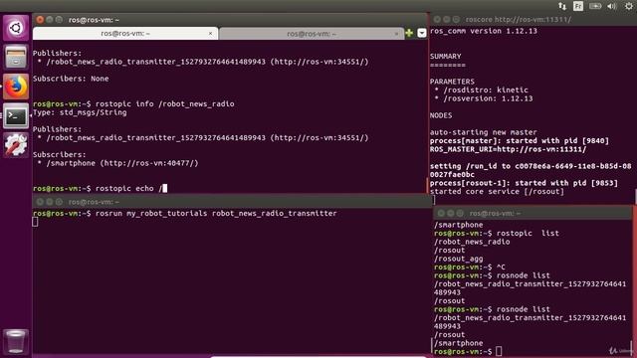The width and height of the screenshot is (637, 358).
Task: Click 'auto-starting new master' line in roscore
Action: point(484,132)
